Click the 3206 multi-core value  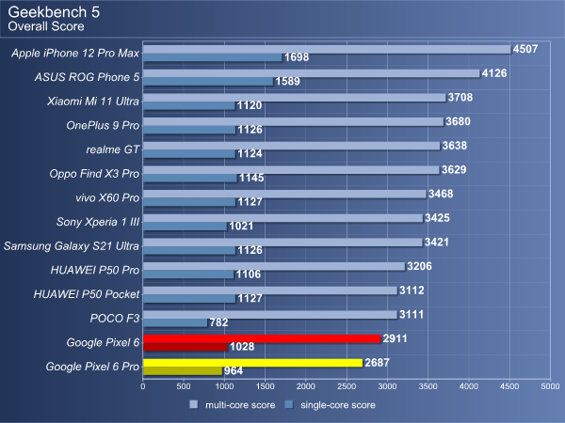point(419,266)
